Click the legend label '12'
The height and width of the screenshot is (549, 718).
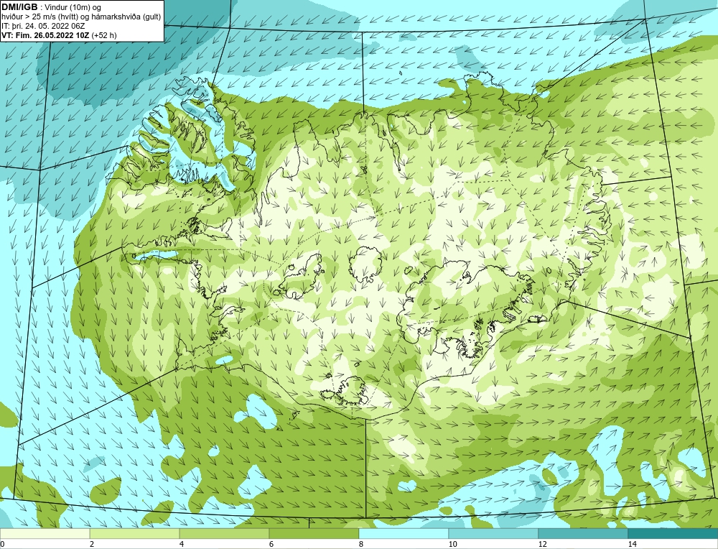pos(543,544)
